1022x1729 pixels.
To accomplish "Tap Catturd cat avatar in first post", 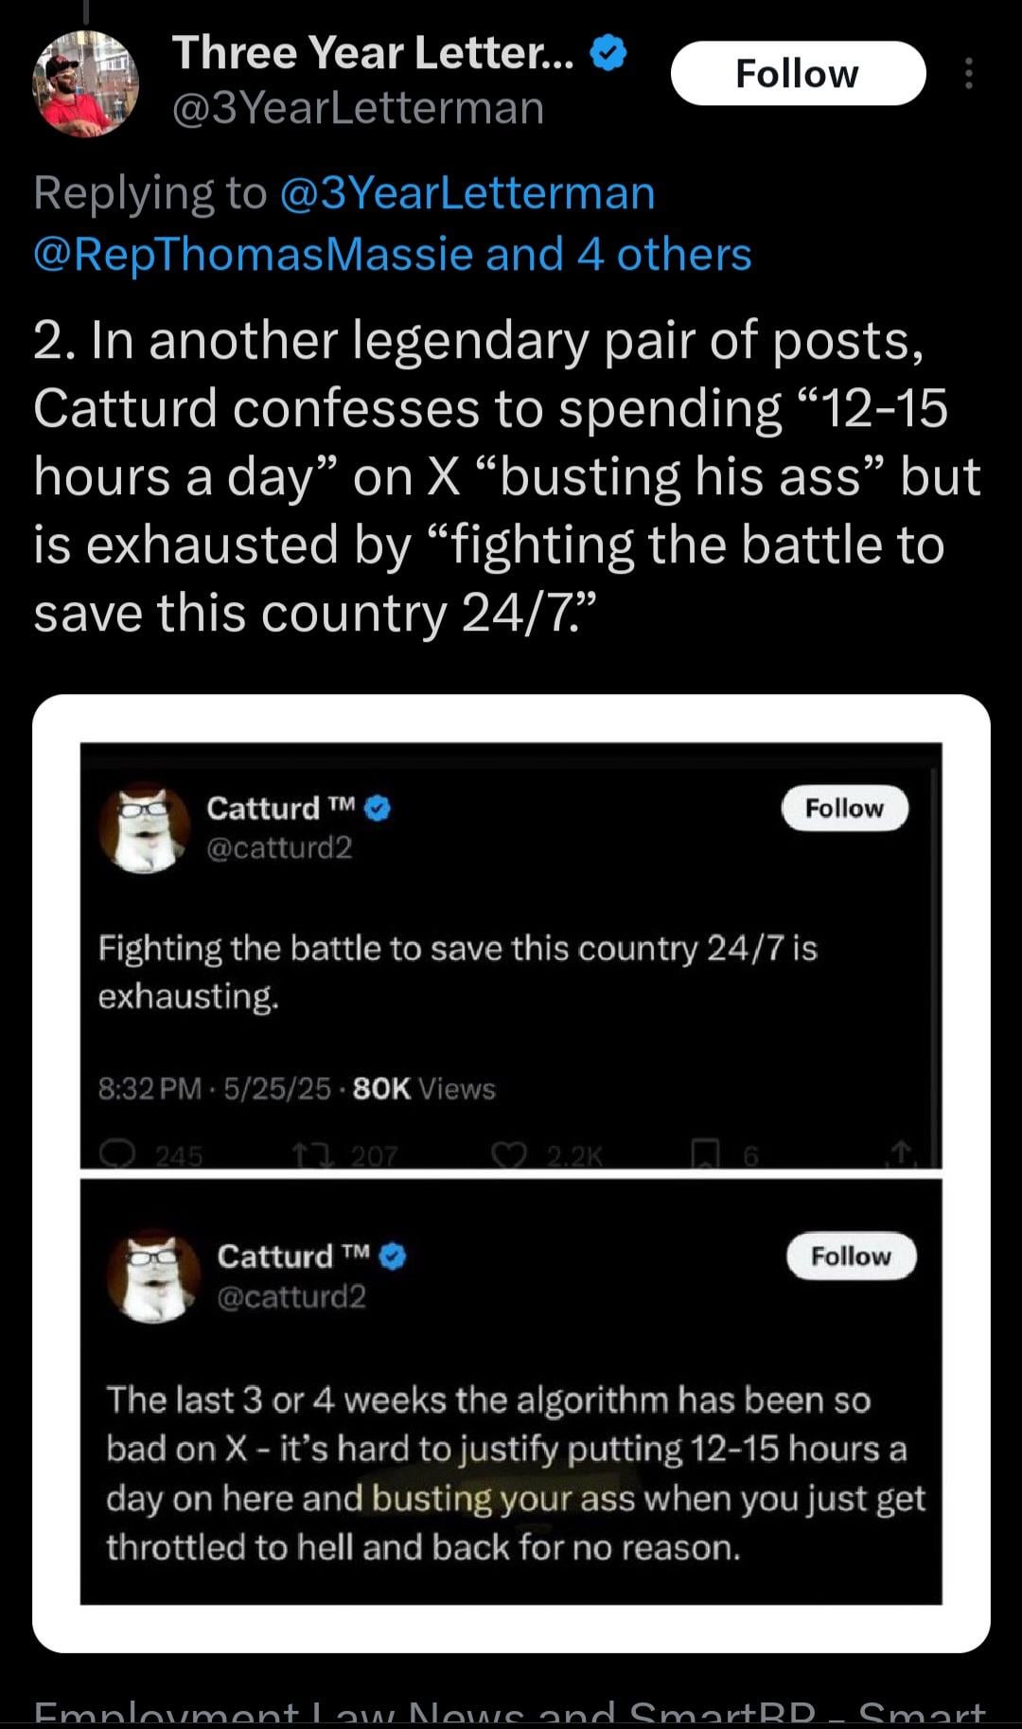I will click(x=146, y=828).
